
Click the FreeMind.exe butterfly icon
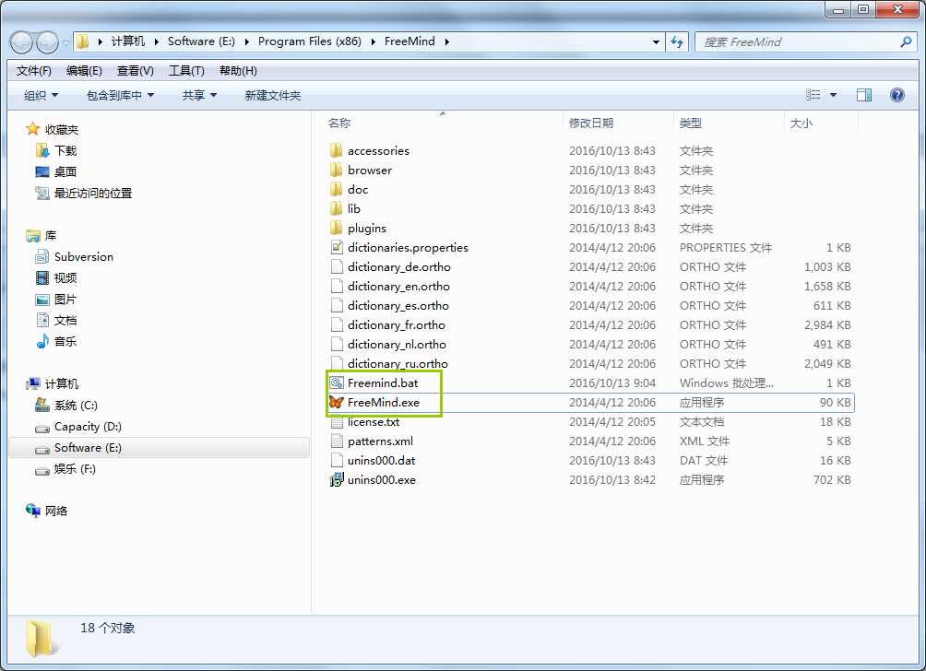336,403
